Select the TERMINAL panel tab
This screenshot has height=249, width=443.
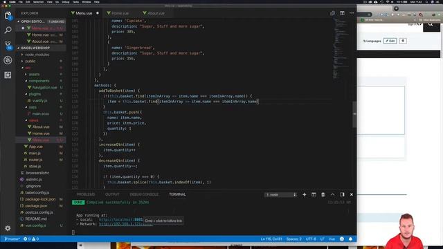point(177,194)
